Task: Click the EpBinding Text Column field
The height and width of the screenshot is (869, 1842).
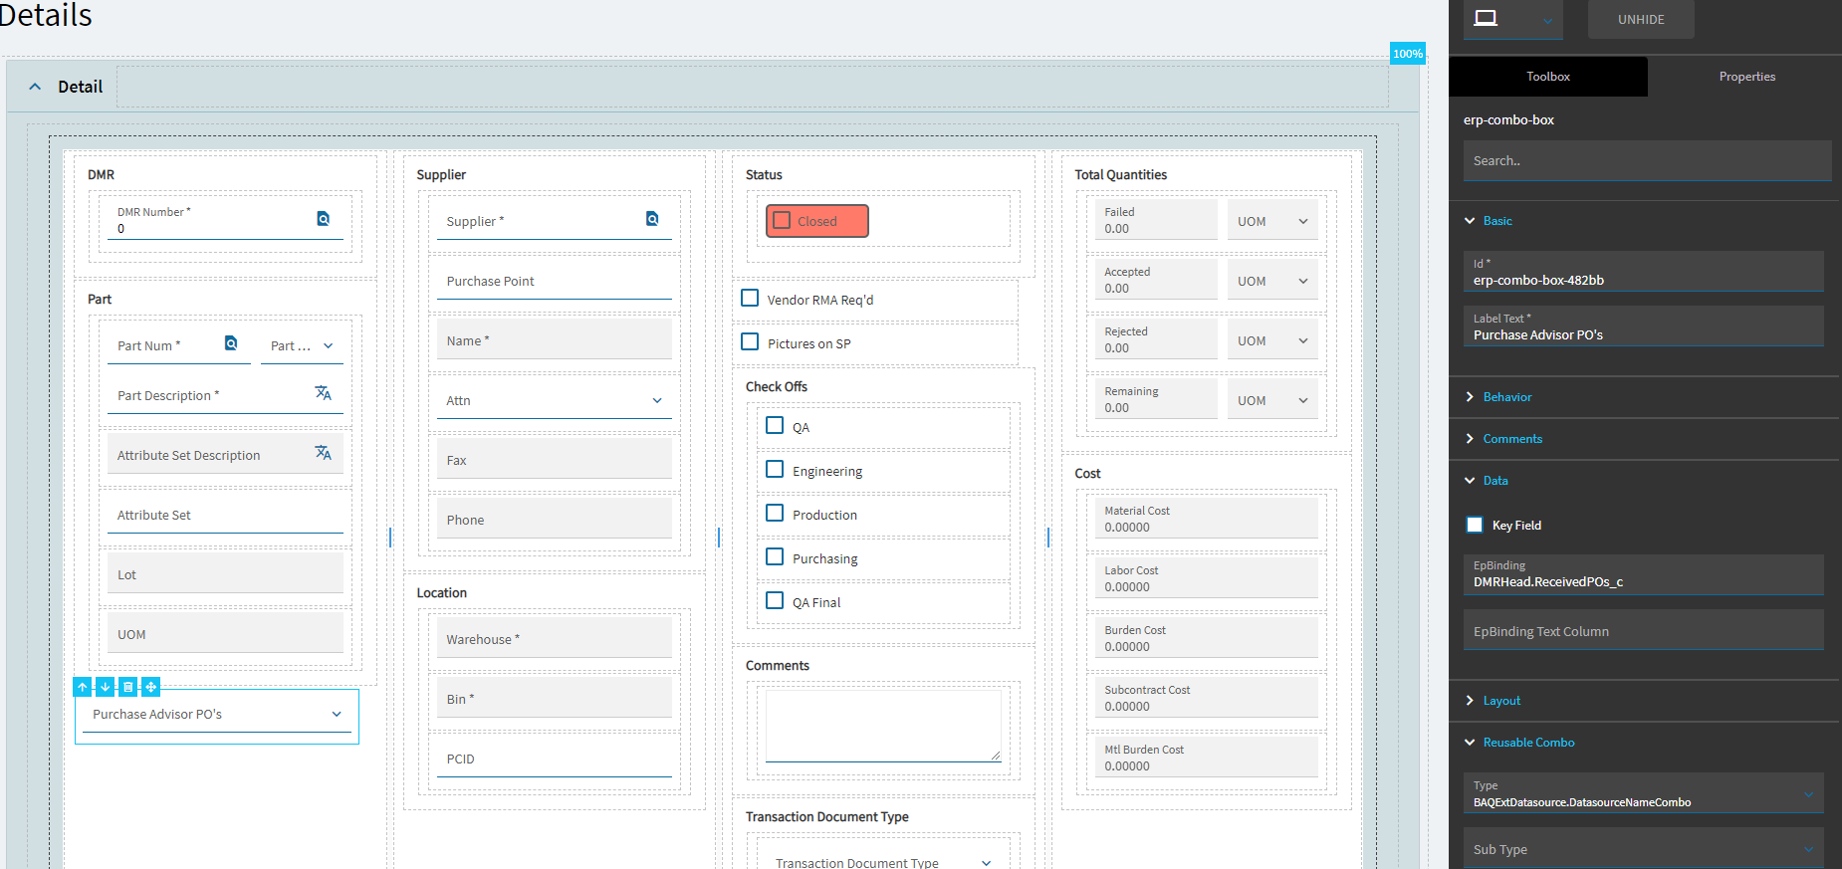Action: (x=1644, y=630)
